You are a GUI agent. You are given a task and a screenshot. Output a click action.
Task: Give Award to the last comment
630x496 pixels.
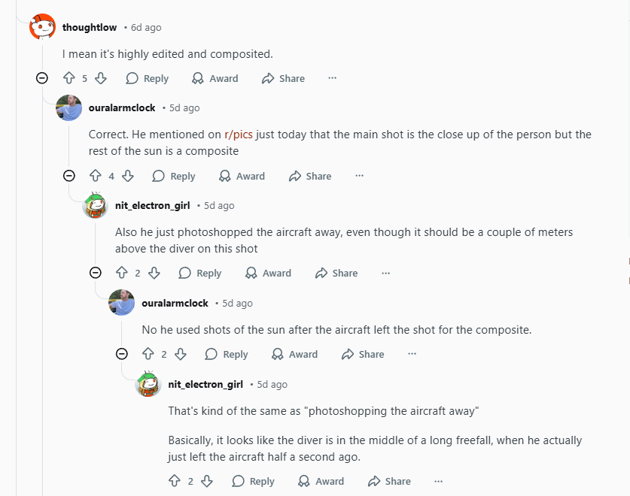click(321, 481)
